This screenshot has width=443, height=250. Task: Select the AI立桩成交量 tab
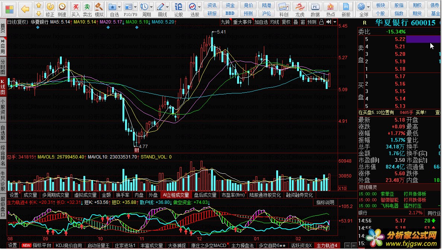[x=176, y=195]
